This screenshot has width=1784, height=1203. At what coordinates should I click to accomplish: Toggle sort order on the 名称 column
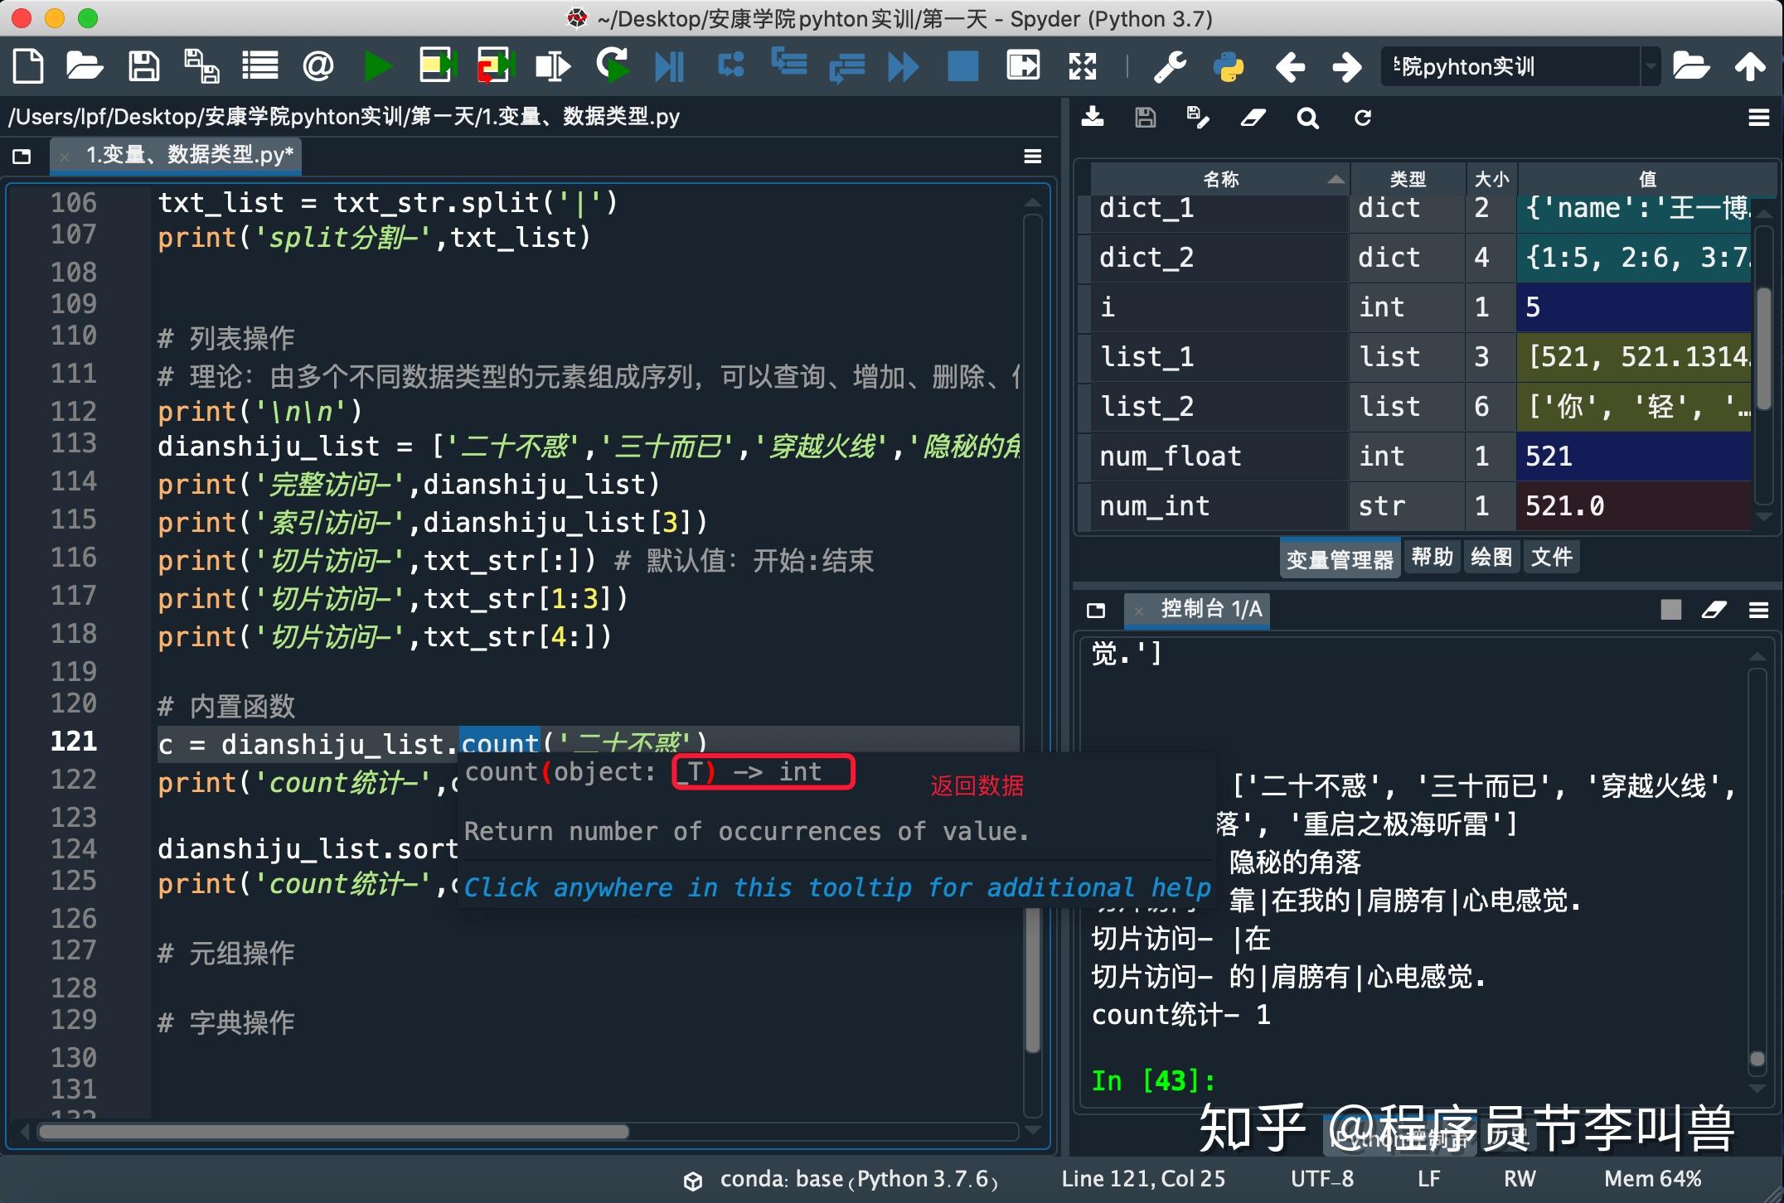click(x=1219, y=178)
